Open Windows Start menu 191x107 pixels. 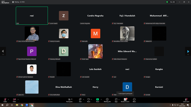[x=2, y=105]
